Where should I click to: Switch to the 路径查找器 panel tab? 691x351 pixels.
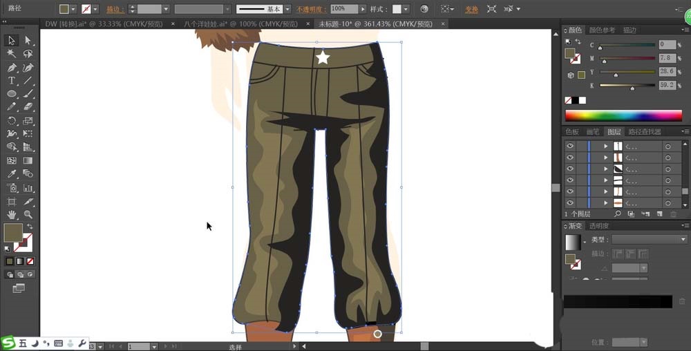(644, 131)
